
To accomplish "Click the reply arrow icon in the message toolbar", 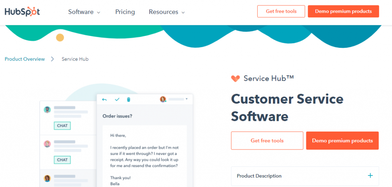I will pyautogui.click(x=105, y=99).
